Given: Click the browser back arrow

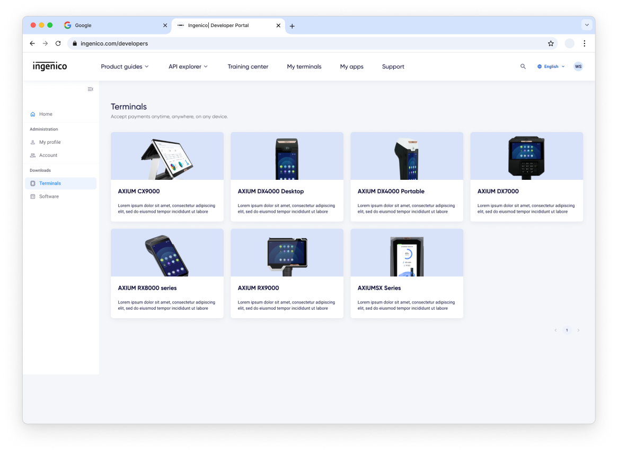Looking at the screenshot, I should (32, 43).
